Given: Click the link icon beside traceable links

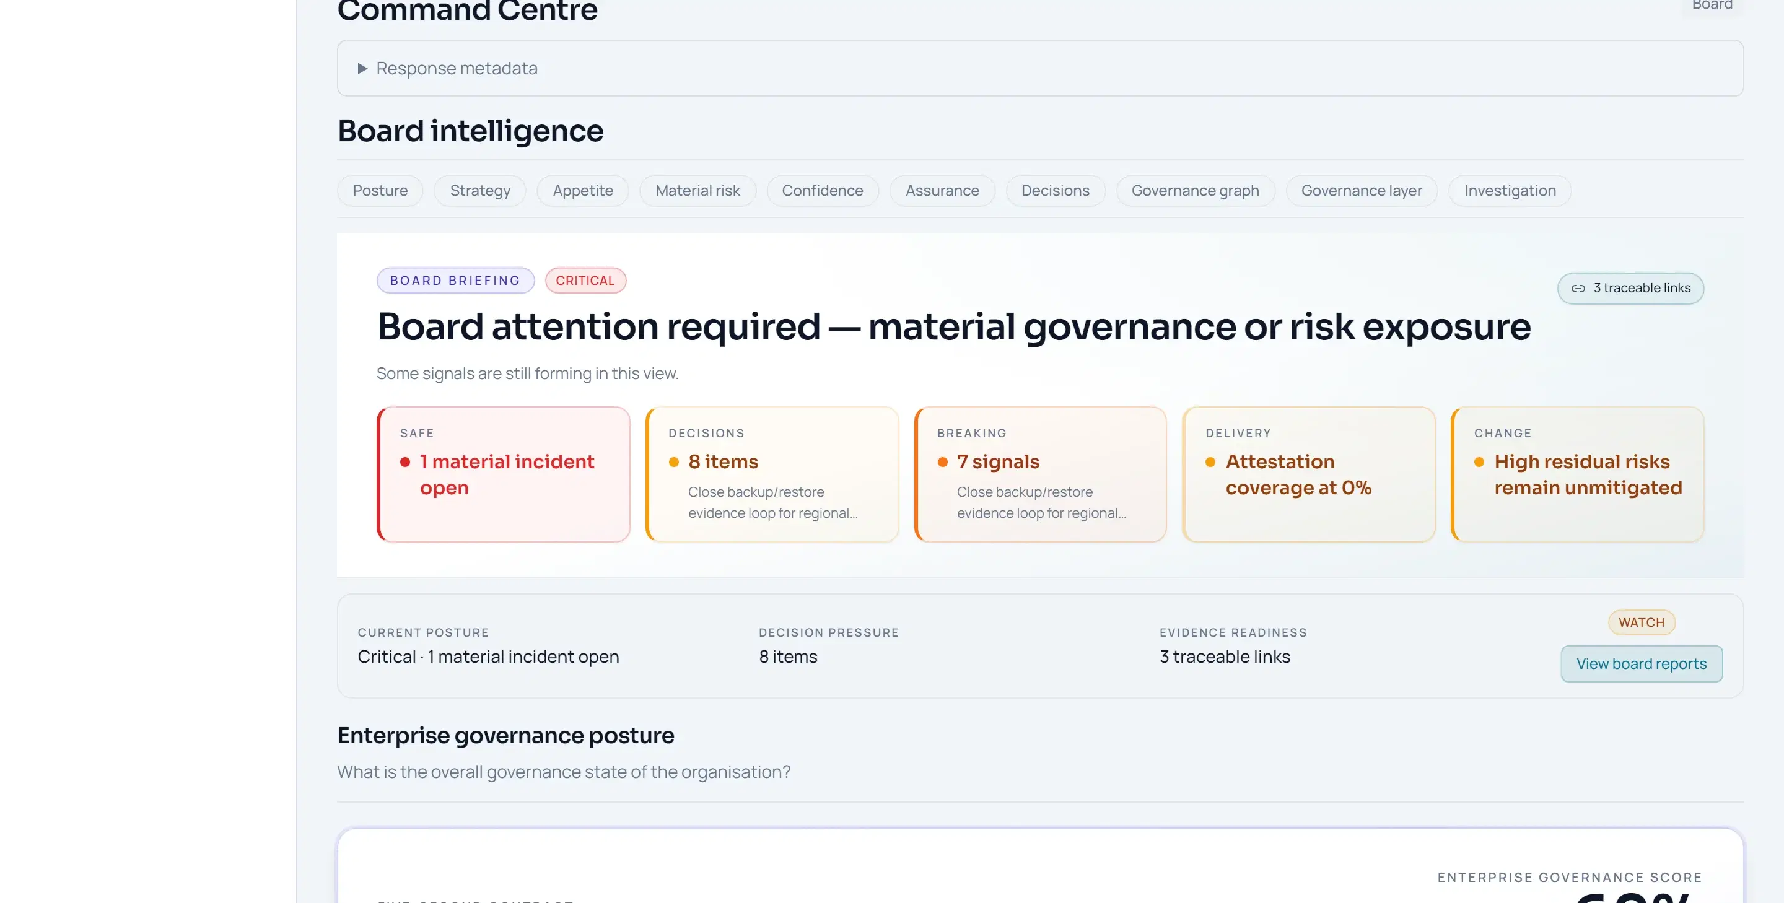Looking at the screenshot, I should tap(1578, 289).
